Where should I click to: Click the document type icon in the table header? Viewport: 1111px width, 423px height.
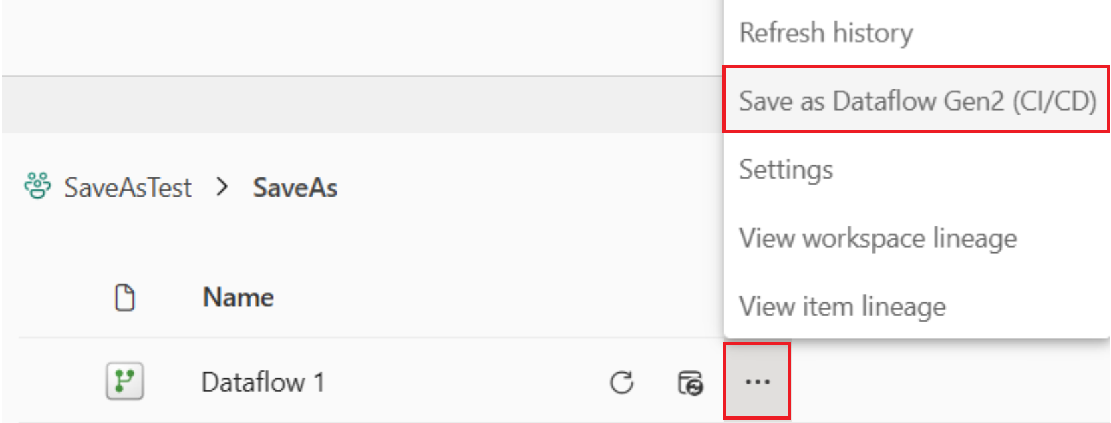(125, 298)
